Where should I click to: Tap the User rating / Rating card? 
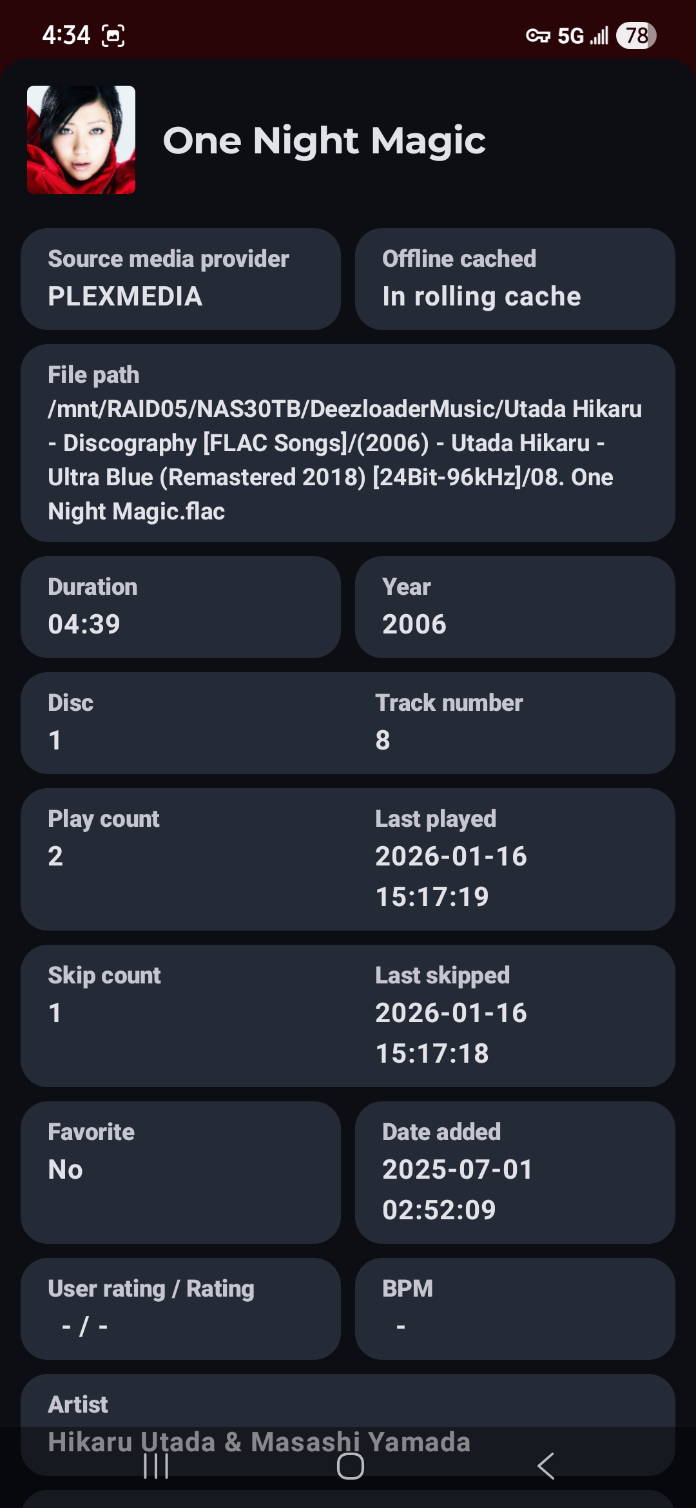click(x=180, y=1308)
